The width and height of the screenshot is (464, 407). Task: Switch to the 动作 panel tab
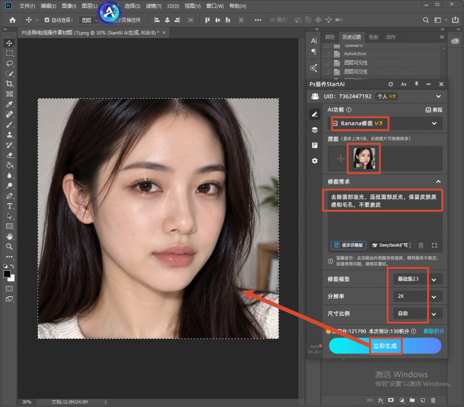pyautogui.click(x=391, y=37)
